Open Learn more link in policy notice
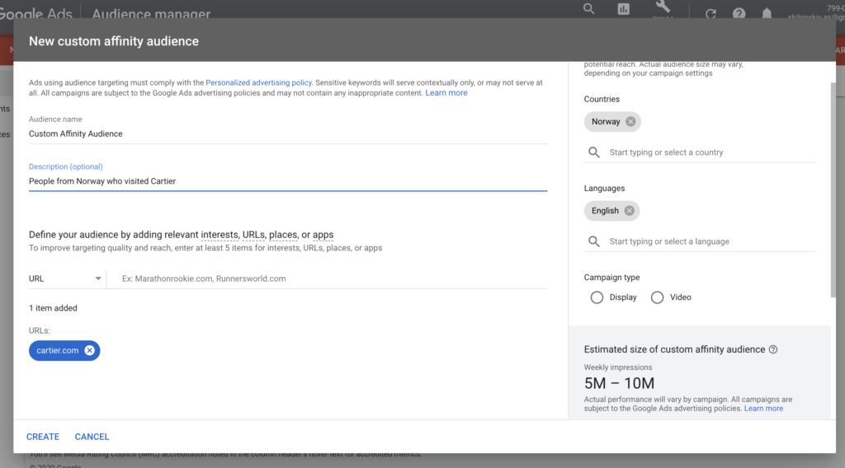Image resolution: width=845 pixels, height=468 pixels. [446, 93]
